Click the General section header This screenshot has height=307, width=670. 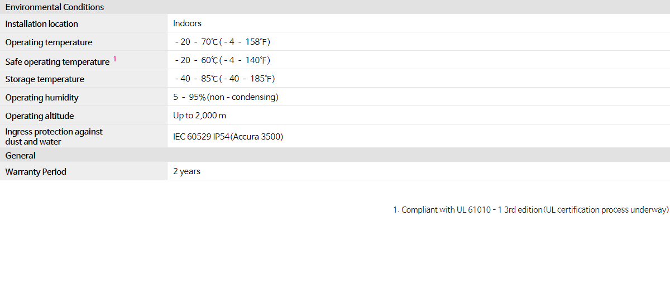(21, 156)
